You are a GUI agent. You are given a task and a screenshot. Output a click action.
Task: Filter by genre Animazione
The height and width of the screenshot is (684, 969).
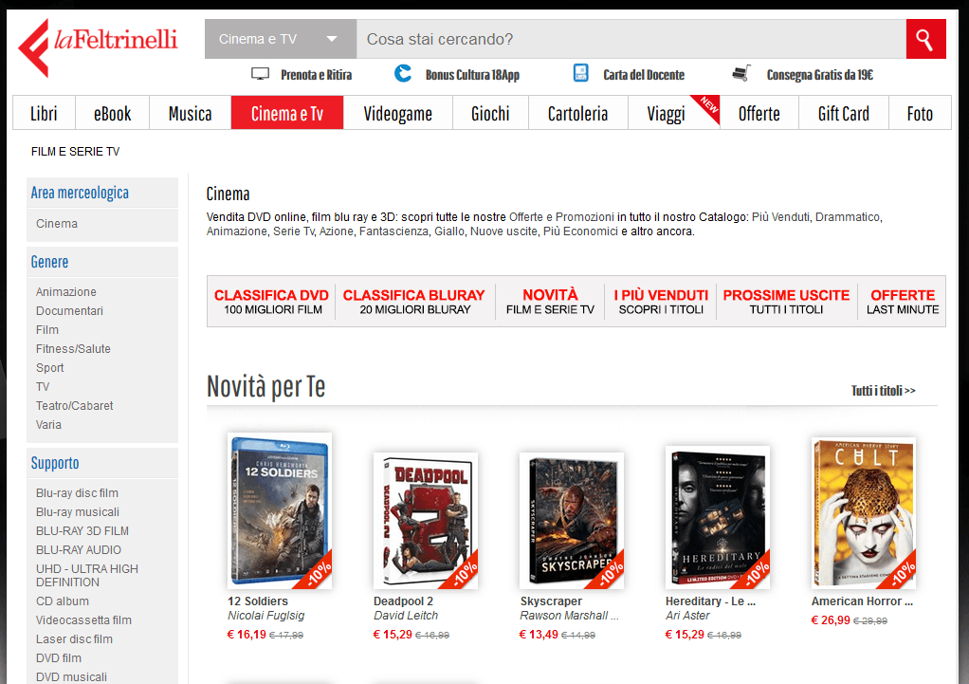pos(66,291)
